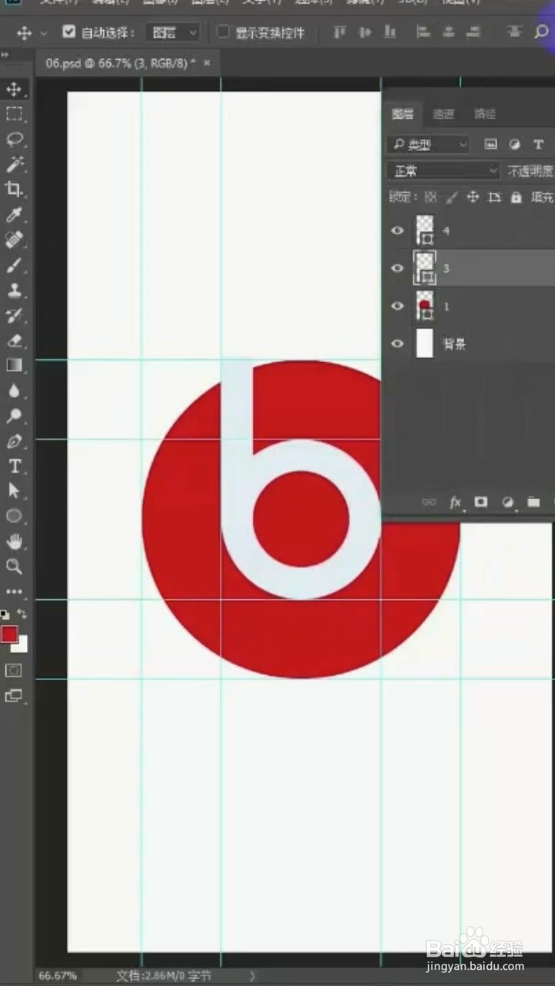Select the Horizontal Type tool

(x=14, y=466)
